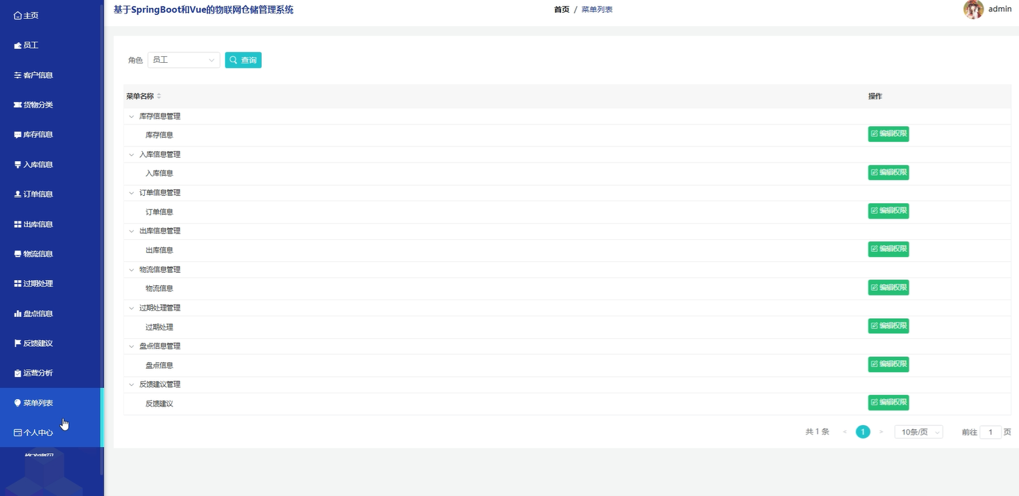Click page number 1 in pagination

point(863,432)
